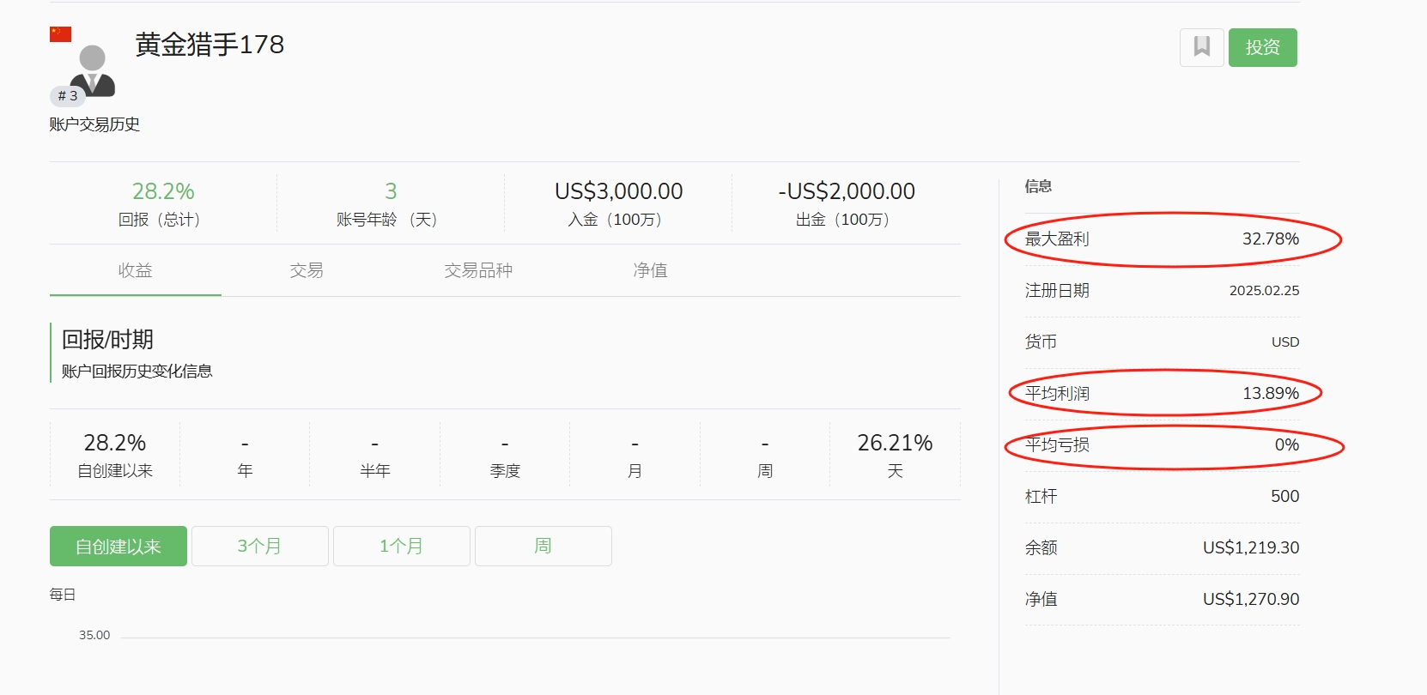Select the 自创建以来 period button
Viewport: 1427px width, 695px height.
tap(118, 546)
